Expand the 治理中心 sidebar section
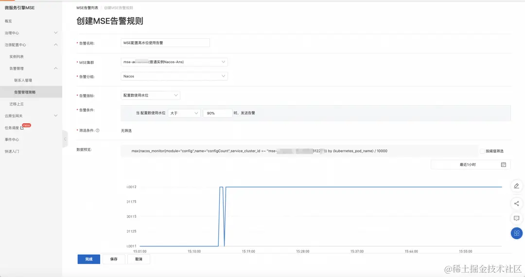The width and height of the screenshot is (525, 277). point(55,33)
